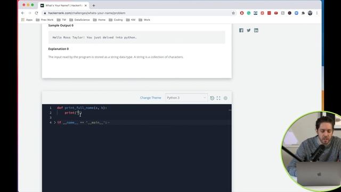
Task: Open the Chrome profile avatar
Action: point(310,13)
